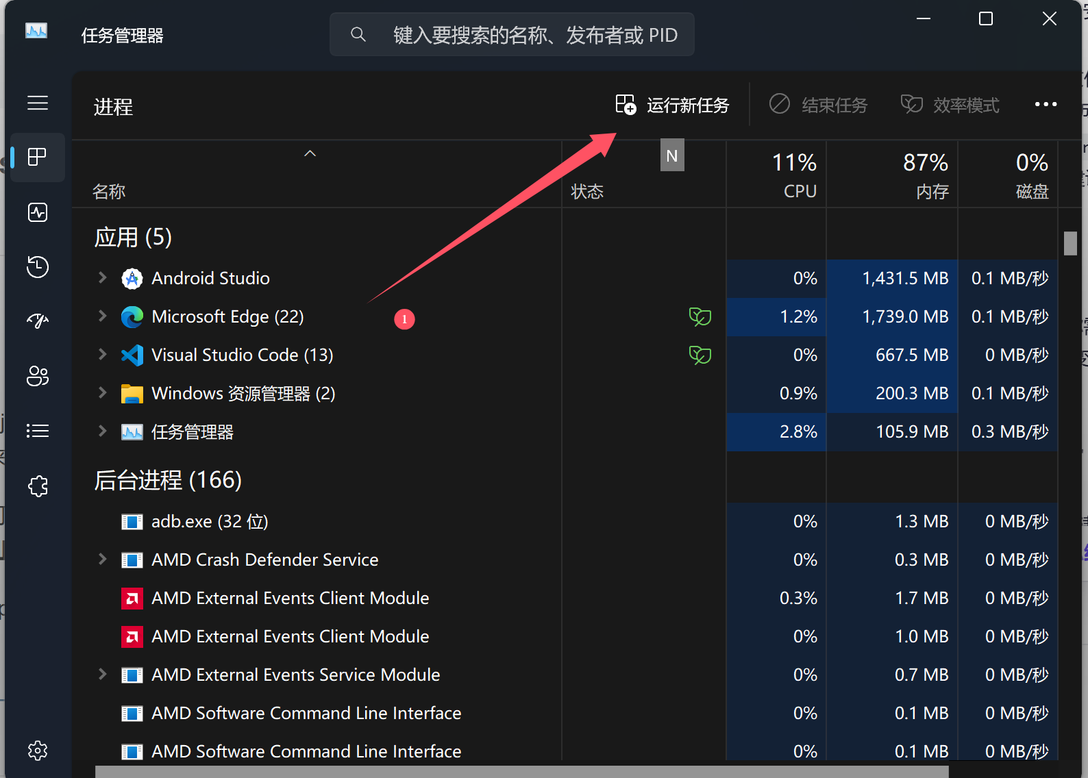The image size is (1088, 778).
Task: Click the 105.9 MB memory cell
Action: tap(892, 432)
